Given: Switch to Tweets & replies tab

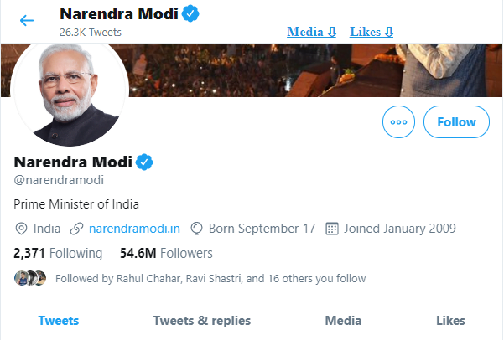Looking at the screenshot, I should pyautogui.click(x=201, y=320).
